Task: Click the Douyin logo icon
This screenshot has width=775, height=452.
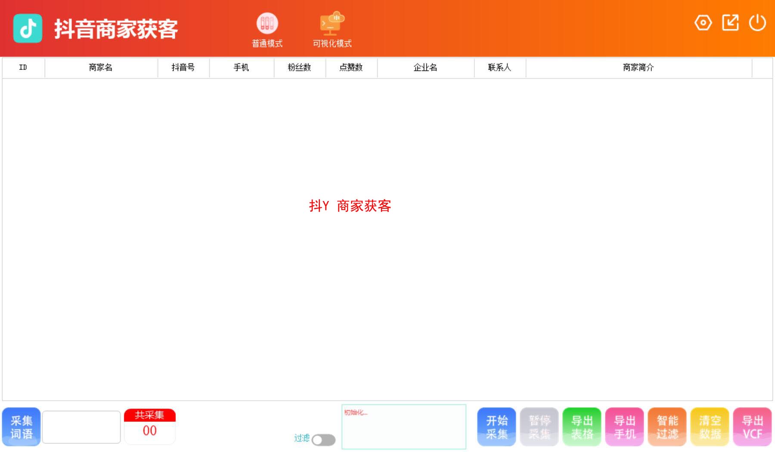Action: [x=28, y=28]
